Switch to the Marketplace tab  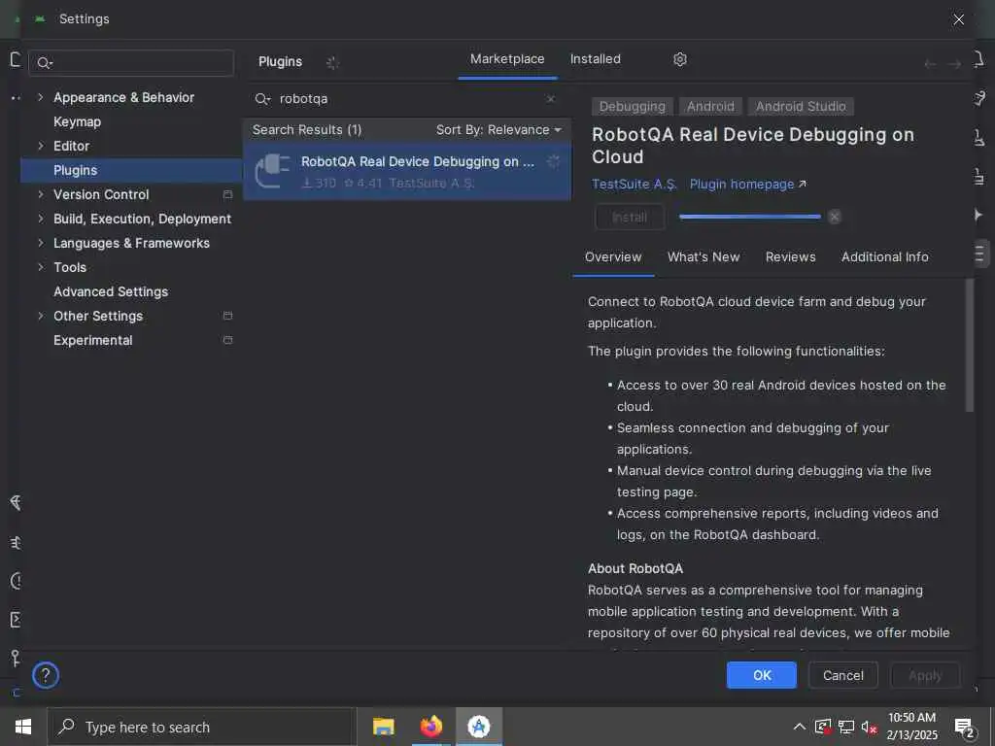coord(507,59)
